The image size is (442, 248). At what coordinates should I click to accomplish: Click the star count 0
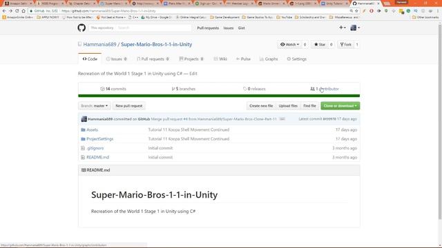coord(331,44)
